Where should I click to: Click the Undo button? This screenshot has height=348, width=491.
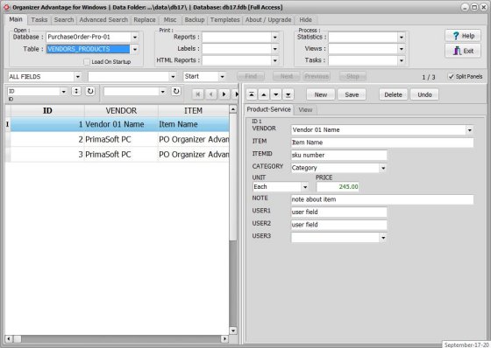point(424,94)
